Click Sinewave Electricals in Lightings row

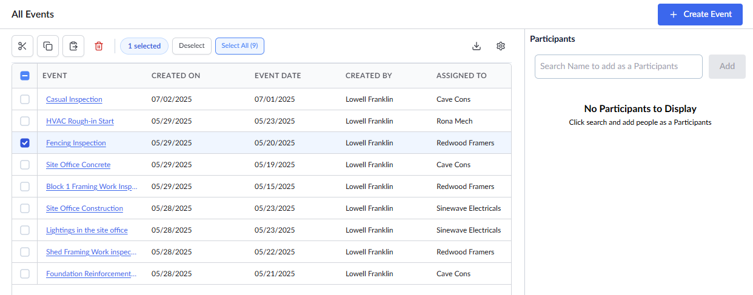pos(469,230)
